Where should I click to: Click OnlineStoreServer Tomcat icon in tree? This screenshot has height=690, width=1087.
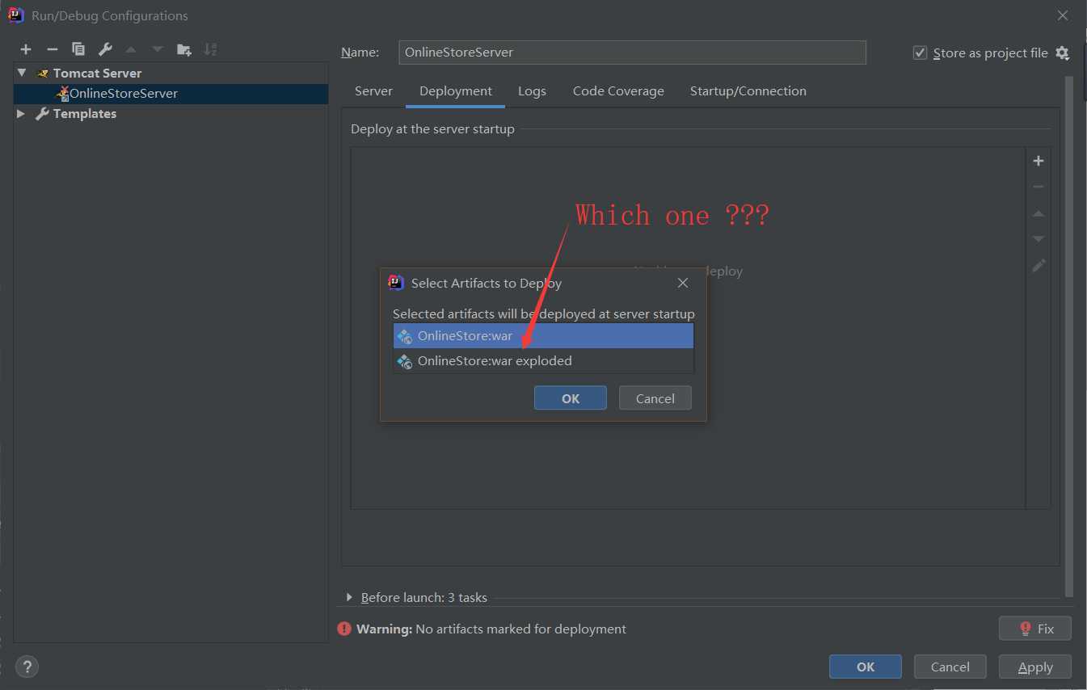click(61, 93)
